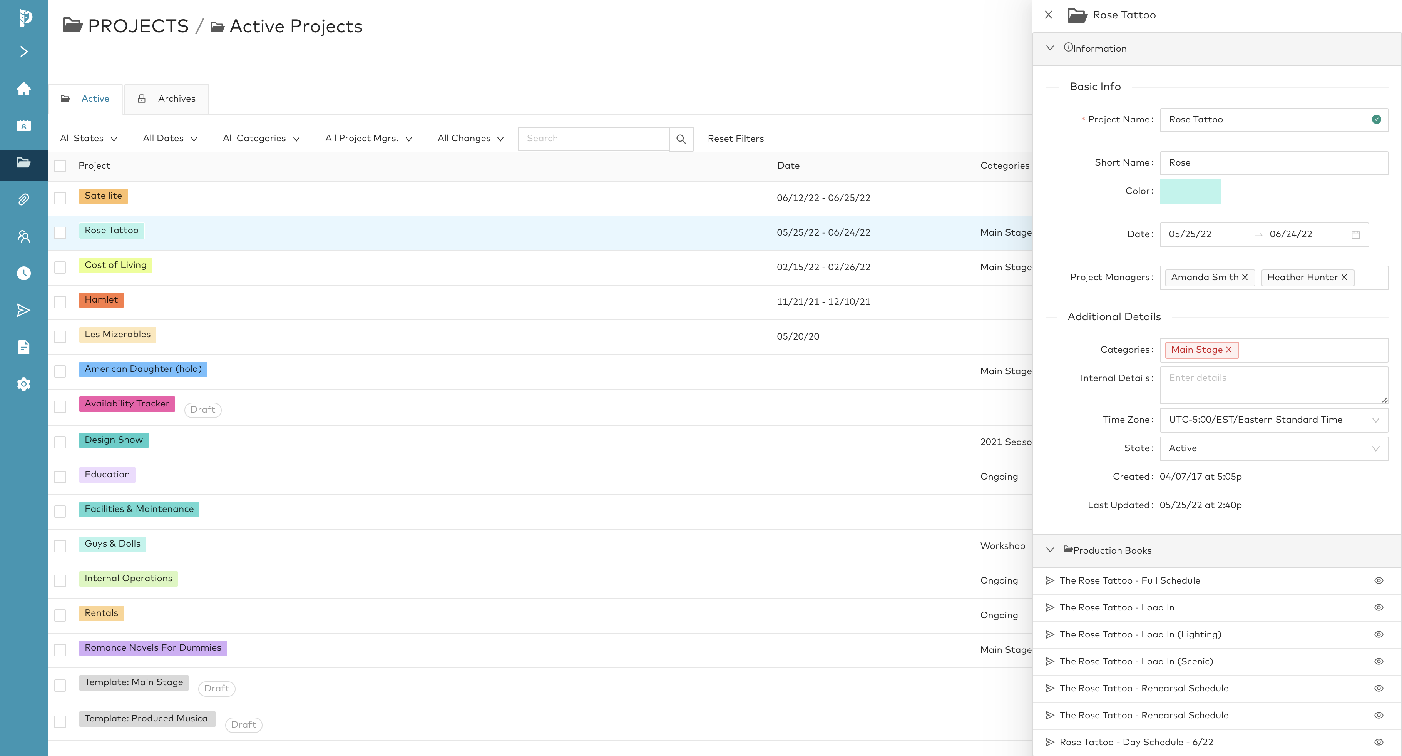Screen dimensions: 1402x756
Task: Open the document icon in the sidebar
Action: [24, 347]
